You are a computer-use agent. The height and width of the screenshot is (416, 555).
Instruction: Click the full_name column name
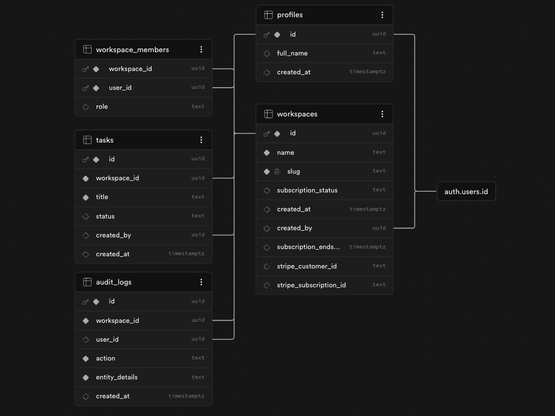click(292, 53)
